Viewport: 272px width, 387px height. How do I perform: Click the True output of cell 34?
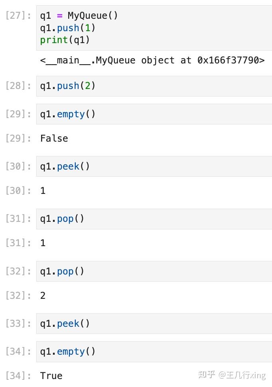tap(51, 376)
